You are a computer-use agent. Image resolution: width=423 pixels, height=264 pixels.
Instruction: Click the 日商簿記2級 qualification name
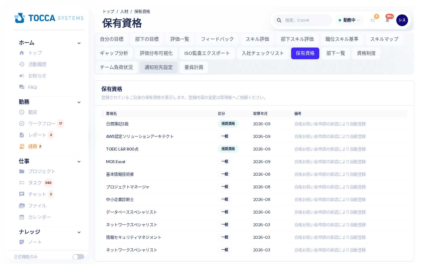117,124
